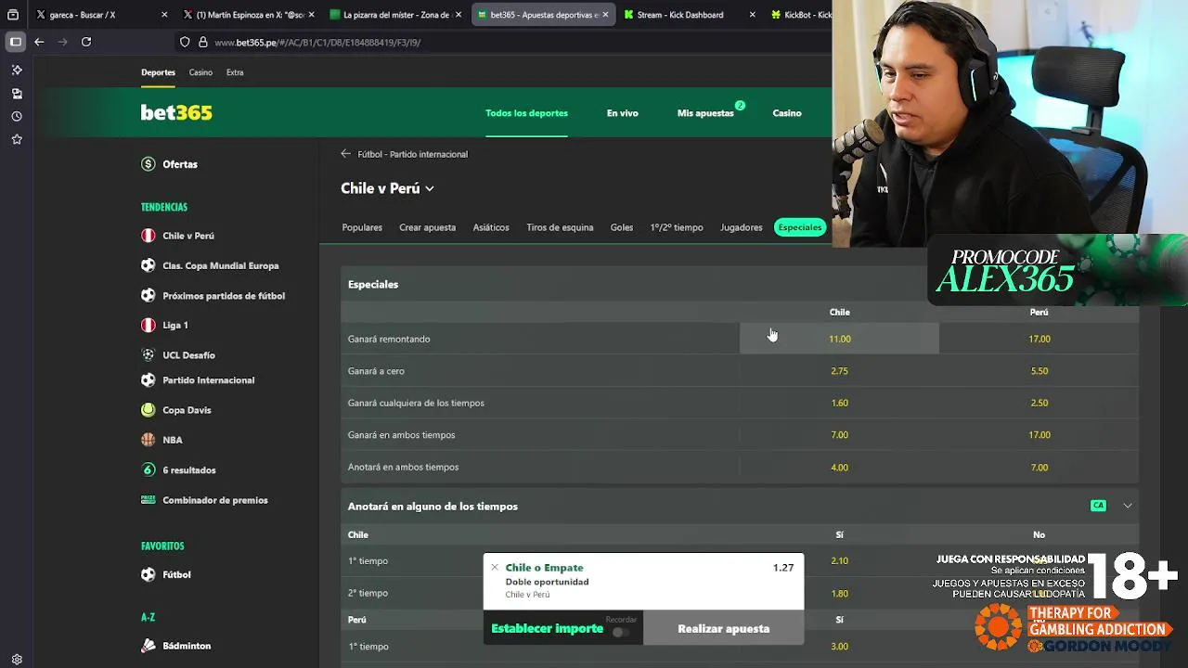
Task: Click the soccer ball icon beside Próximos partidos de fútbol
Action: point(148,296)
